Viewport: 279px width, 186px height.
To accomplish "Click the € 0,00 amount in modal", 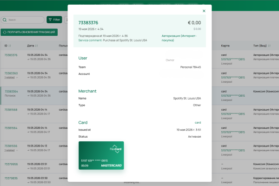I will click(194, 23).
